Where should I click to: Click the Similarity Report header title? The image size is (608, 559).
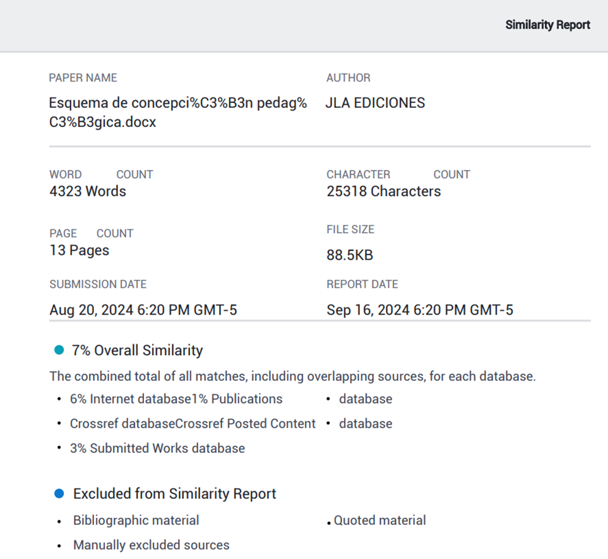click(x=547, y=25)
